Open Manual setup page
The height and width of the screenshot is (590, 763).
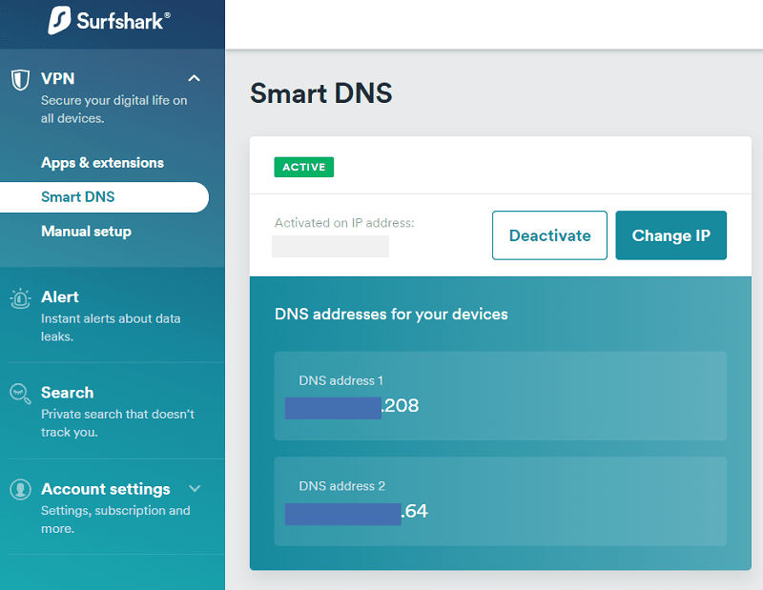click(86, 231)
